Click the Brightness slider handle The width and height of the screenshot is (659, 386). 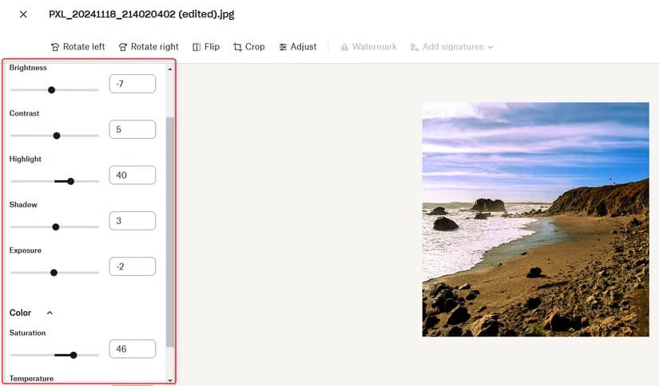pos(51,90)
